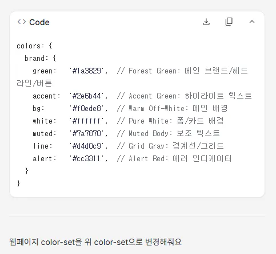The width and height of the screenshot is (276, 254).
Task: Click the 'bg:' key
Action: [x=38, y=108]
